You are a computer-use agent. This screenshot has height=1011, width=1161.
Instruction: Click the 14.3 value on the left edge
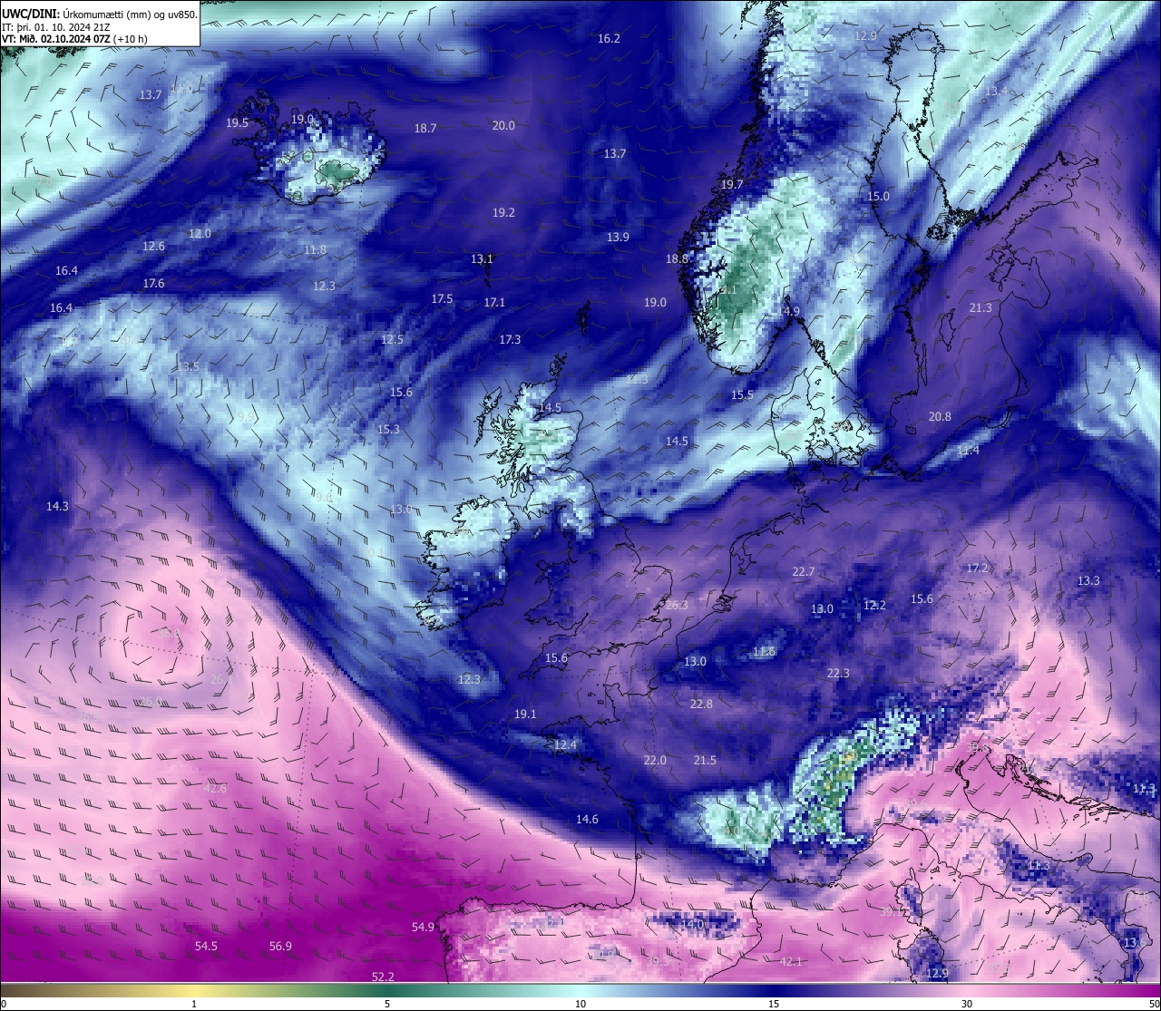(57, 507)
